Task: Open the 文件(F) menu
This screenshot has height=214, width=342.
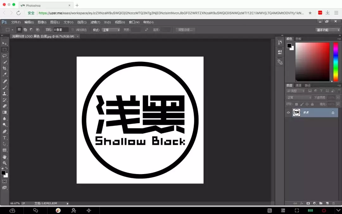Action: [x=16, y=22]
